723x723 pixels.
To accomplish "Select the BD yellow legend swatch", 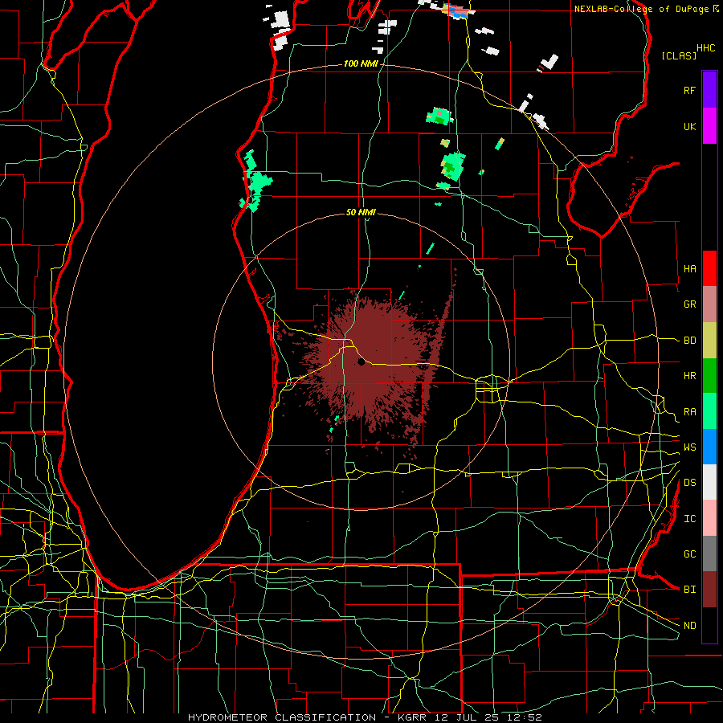I will [709, 341].
